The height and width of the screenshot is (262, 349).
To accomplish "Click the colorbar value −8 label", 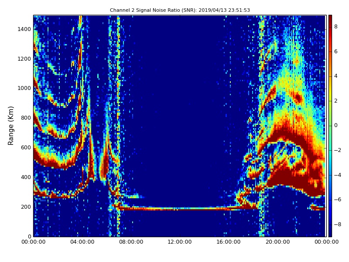I will coord(338,224).
